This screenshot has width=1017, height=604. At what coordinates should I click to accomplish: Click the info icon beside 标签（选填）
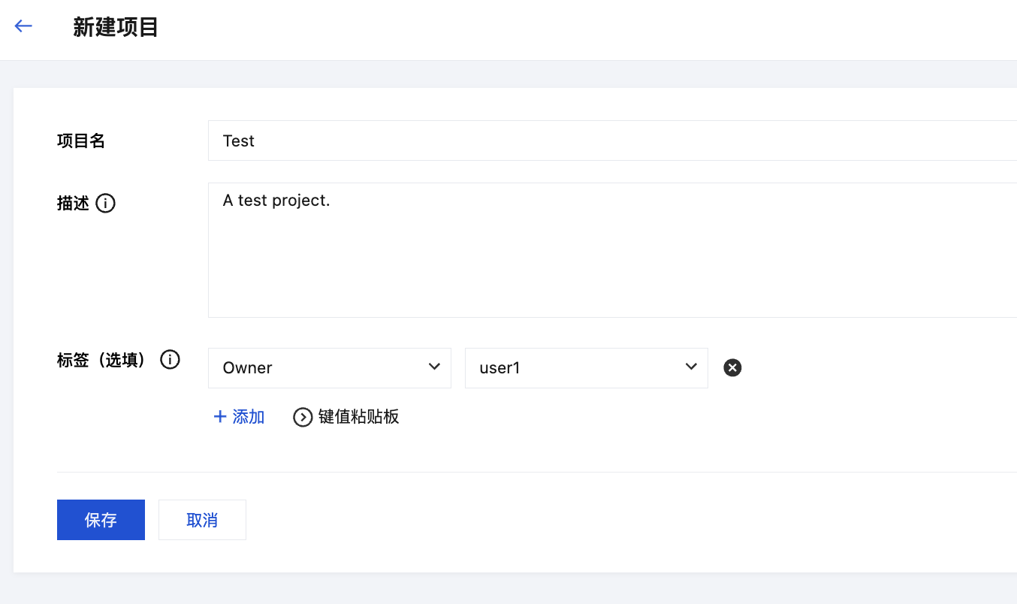pos(171,360)
